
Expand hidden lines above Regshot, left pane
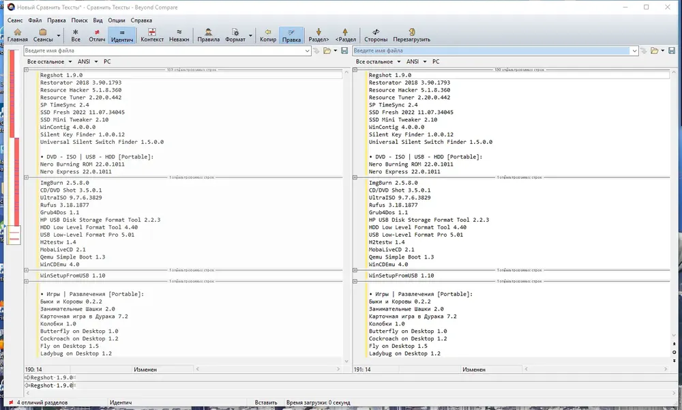(26, 70)
